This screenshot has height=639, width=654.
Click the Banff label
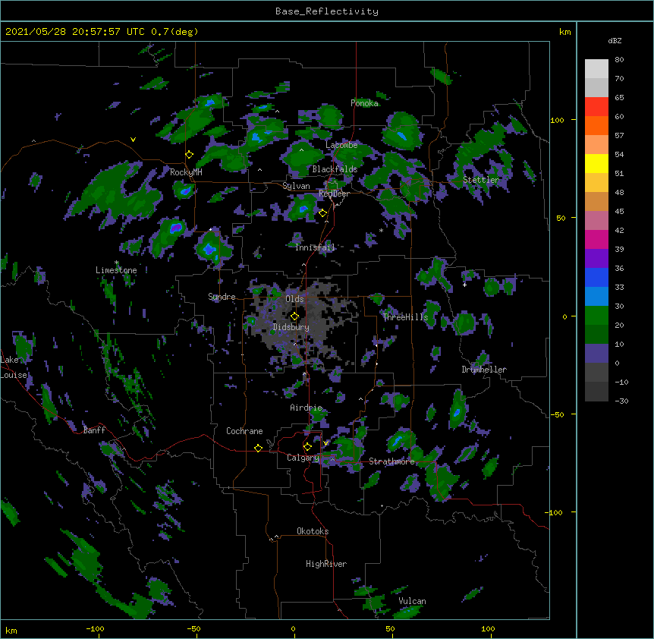[94, 430]
